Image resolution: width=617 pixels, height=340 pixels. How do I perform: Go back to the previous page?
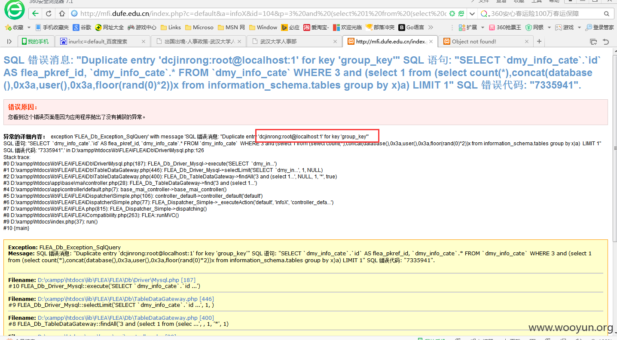pos(35,14)
